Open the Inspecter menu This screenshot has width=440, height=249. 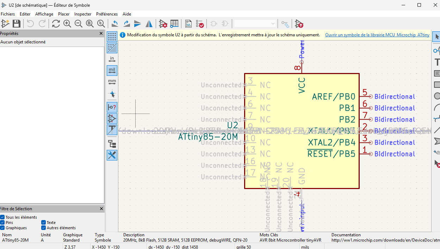coord(83,14)
